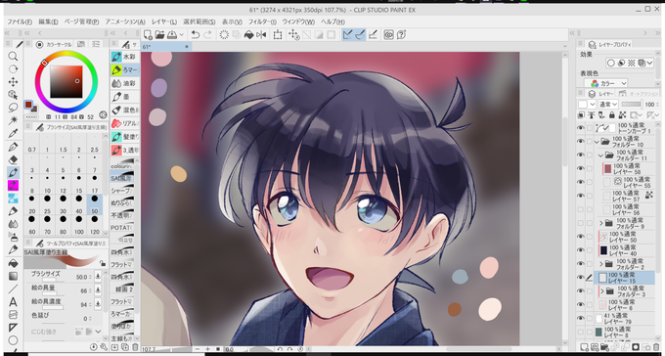Select the Eraser tool
Viewport: 665px width, 356px height.
[x=13, y=159]
